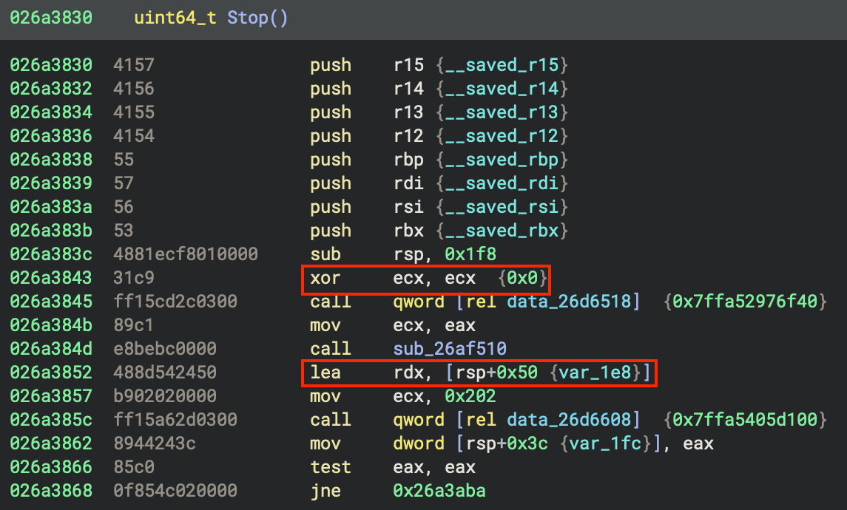Click the __saved_rbp variable annotation
847x510 pixels.
(x=502, y=160)
